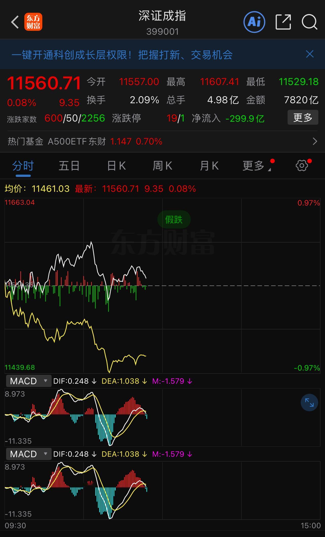Tap the 最高 value 11607.41
The image size is (325, 537).
220,82
